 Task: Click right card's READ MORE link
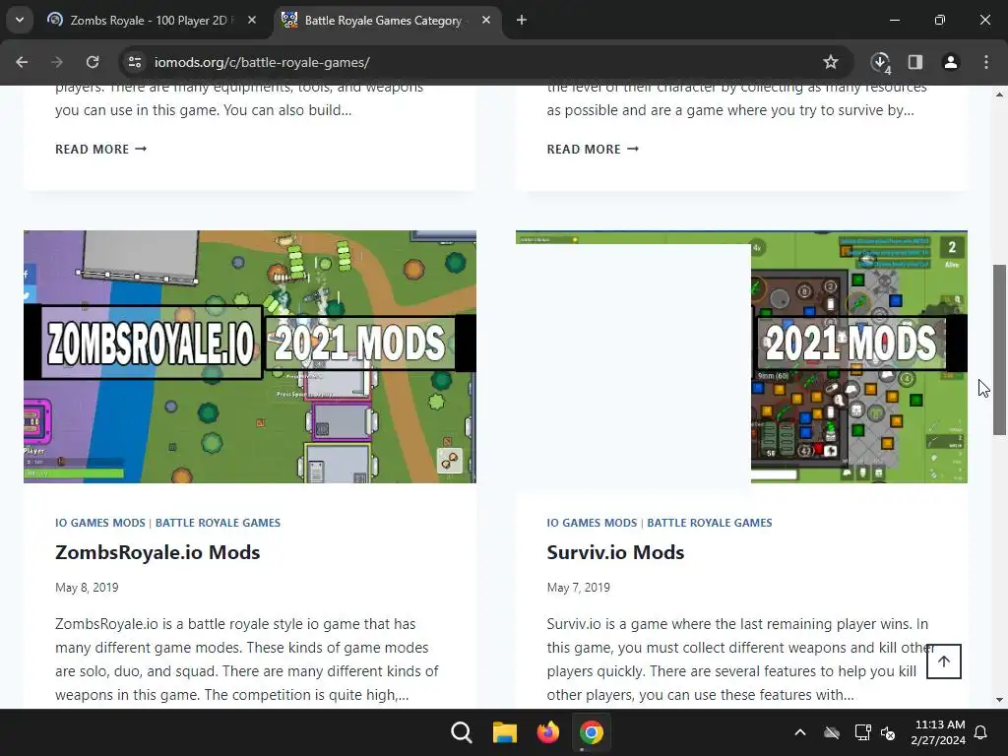(593, 150)
